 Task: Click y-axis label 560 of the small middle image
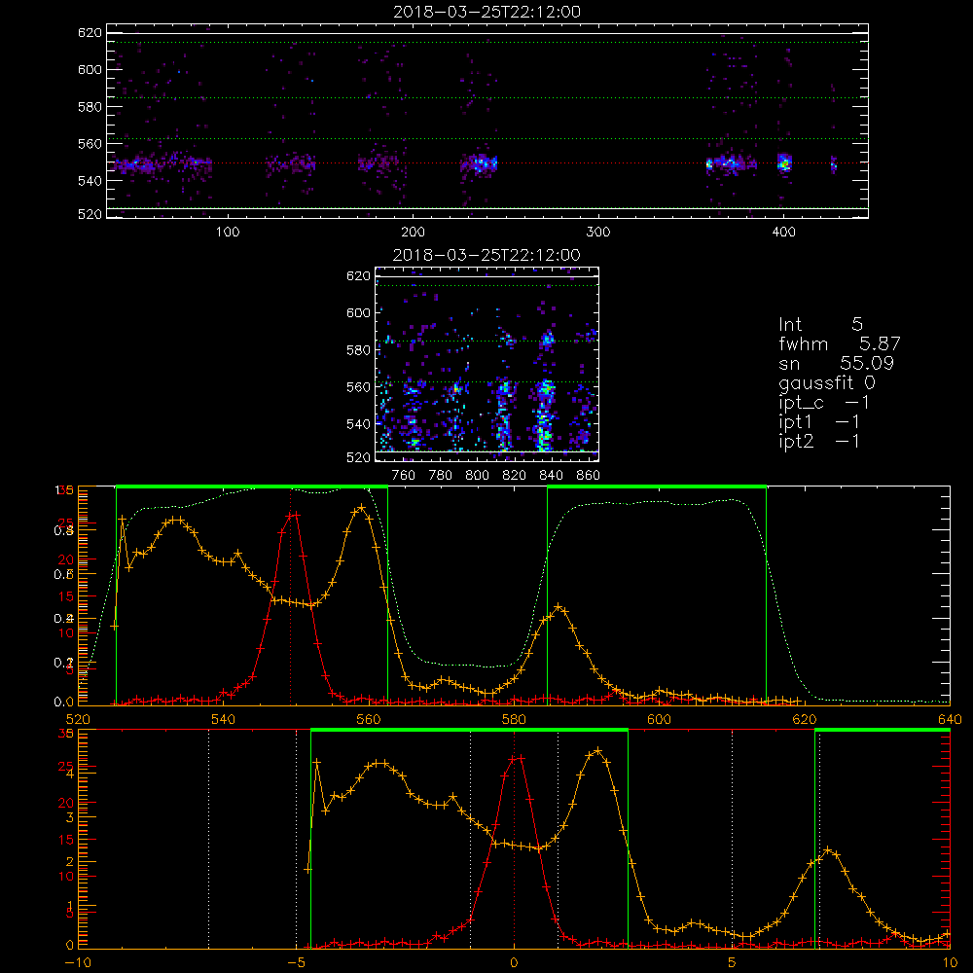pos(359,387)
